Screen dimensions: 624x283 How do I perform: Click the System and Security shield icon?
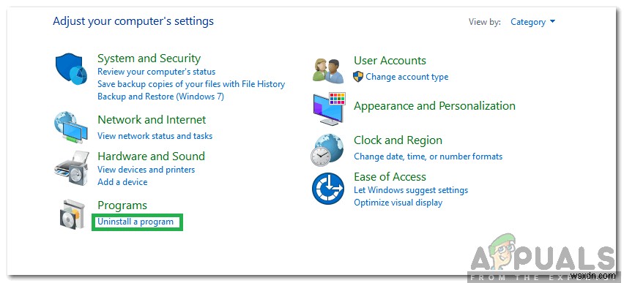(x=71, y=69)
